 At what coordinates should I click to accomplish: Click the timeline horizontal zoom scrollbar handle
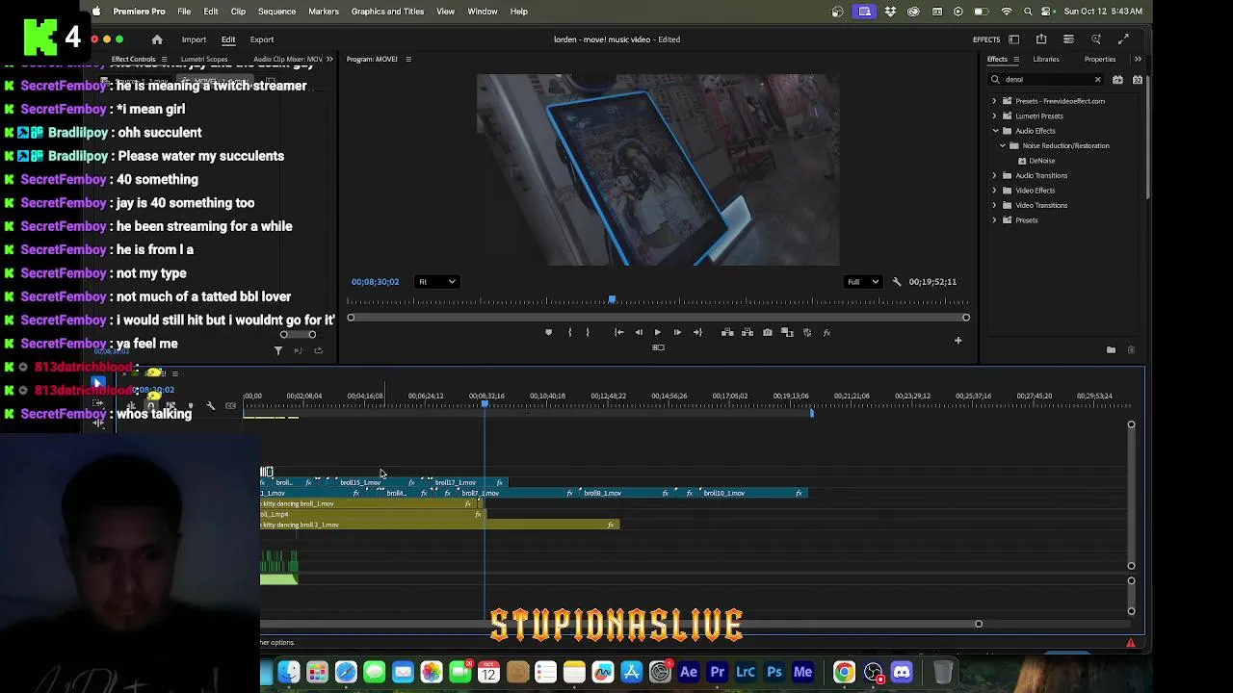click(978, 624)
